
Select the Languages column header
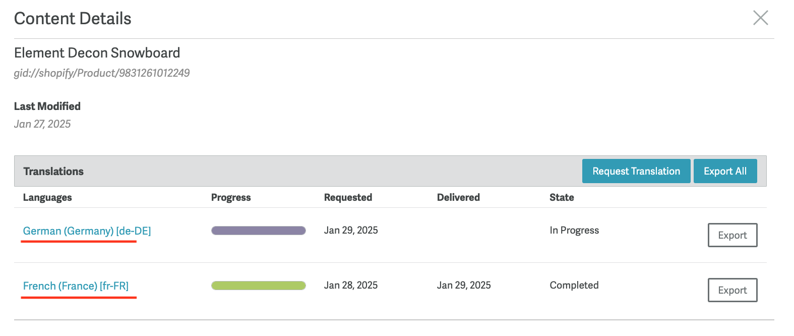pos(47,197)
